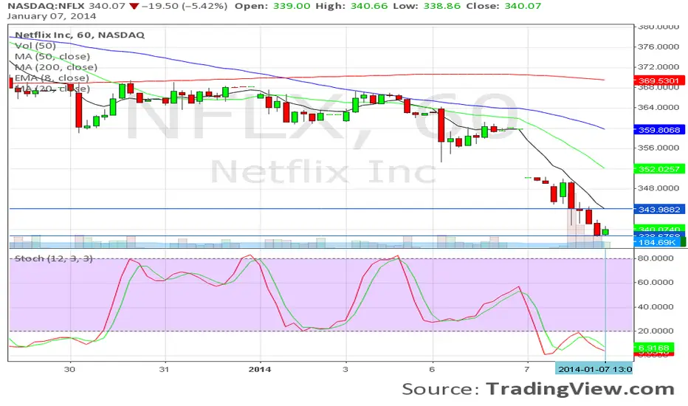Click the MA (50, close) indicator label
Viewport: 688px width, 406px height.
tap(52, 56)
